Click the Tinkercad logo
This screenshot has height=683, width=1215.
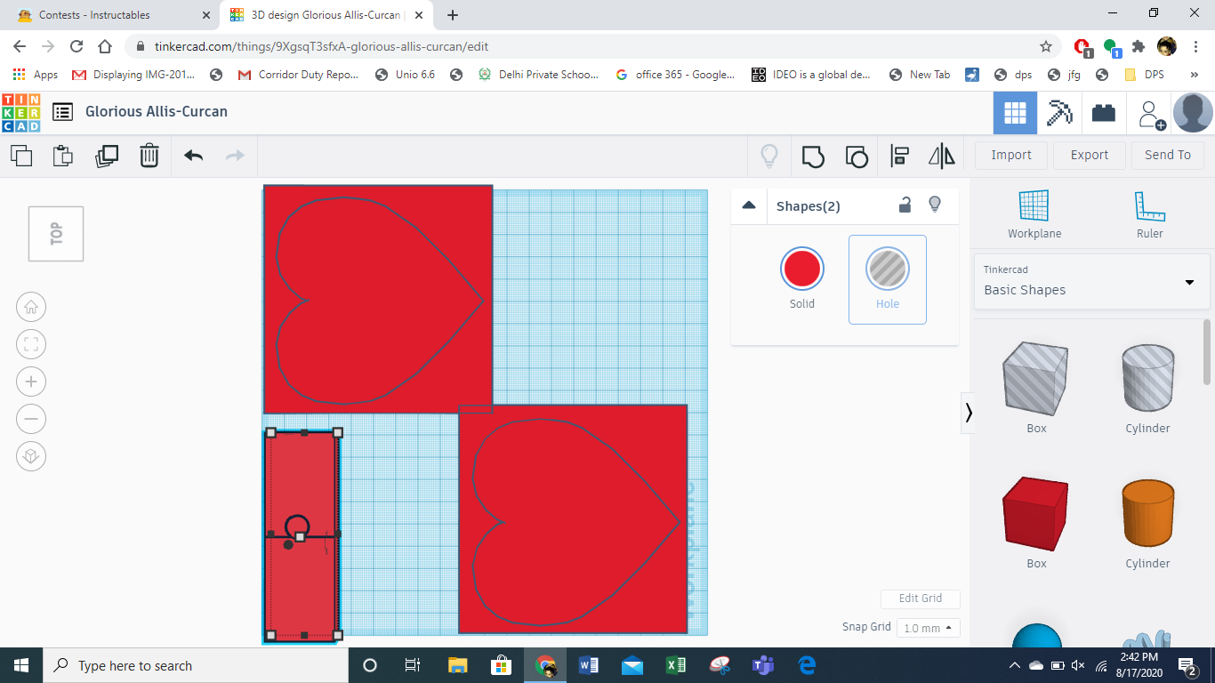pos(20,112)
